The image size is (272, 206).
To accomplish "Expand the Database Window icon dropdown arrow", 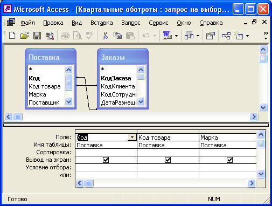I will [247, 36].
